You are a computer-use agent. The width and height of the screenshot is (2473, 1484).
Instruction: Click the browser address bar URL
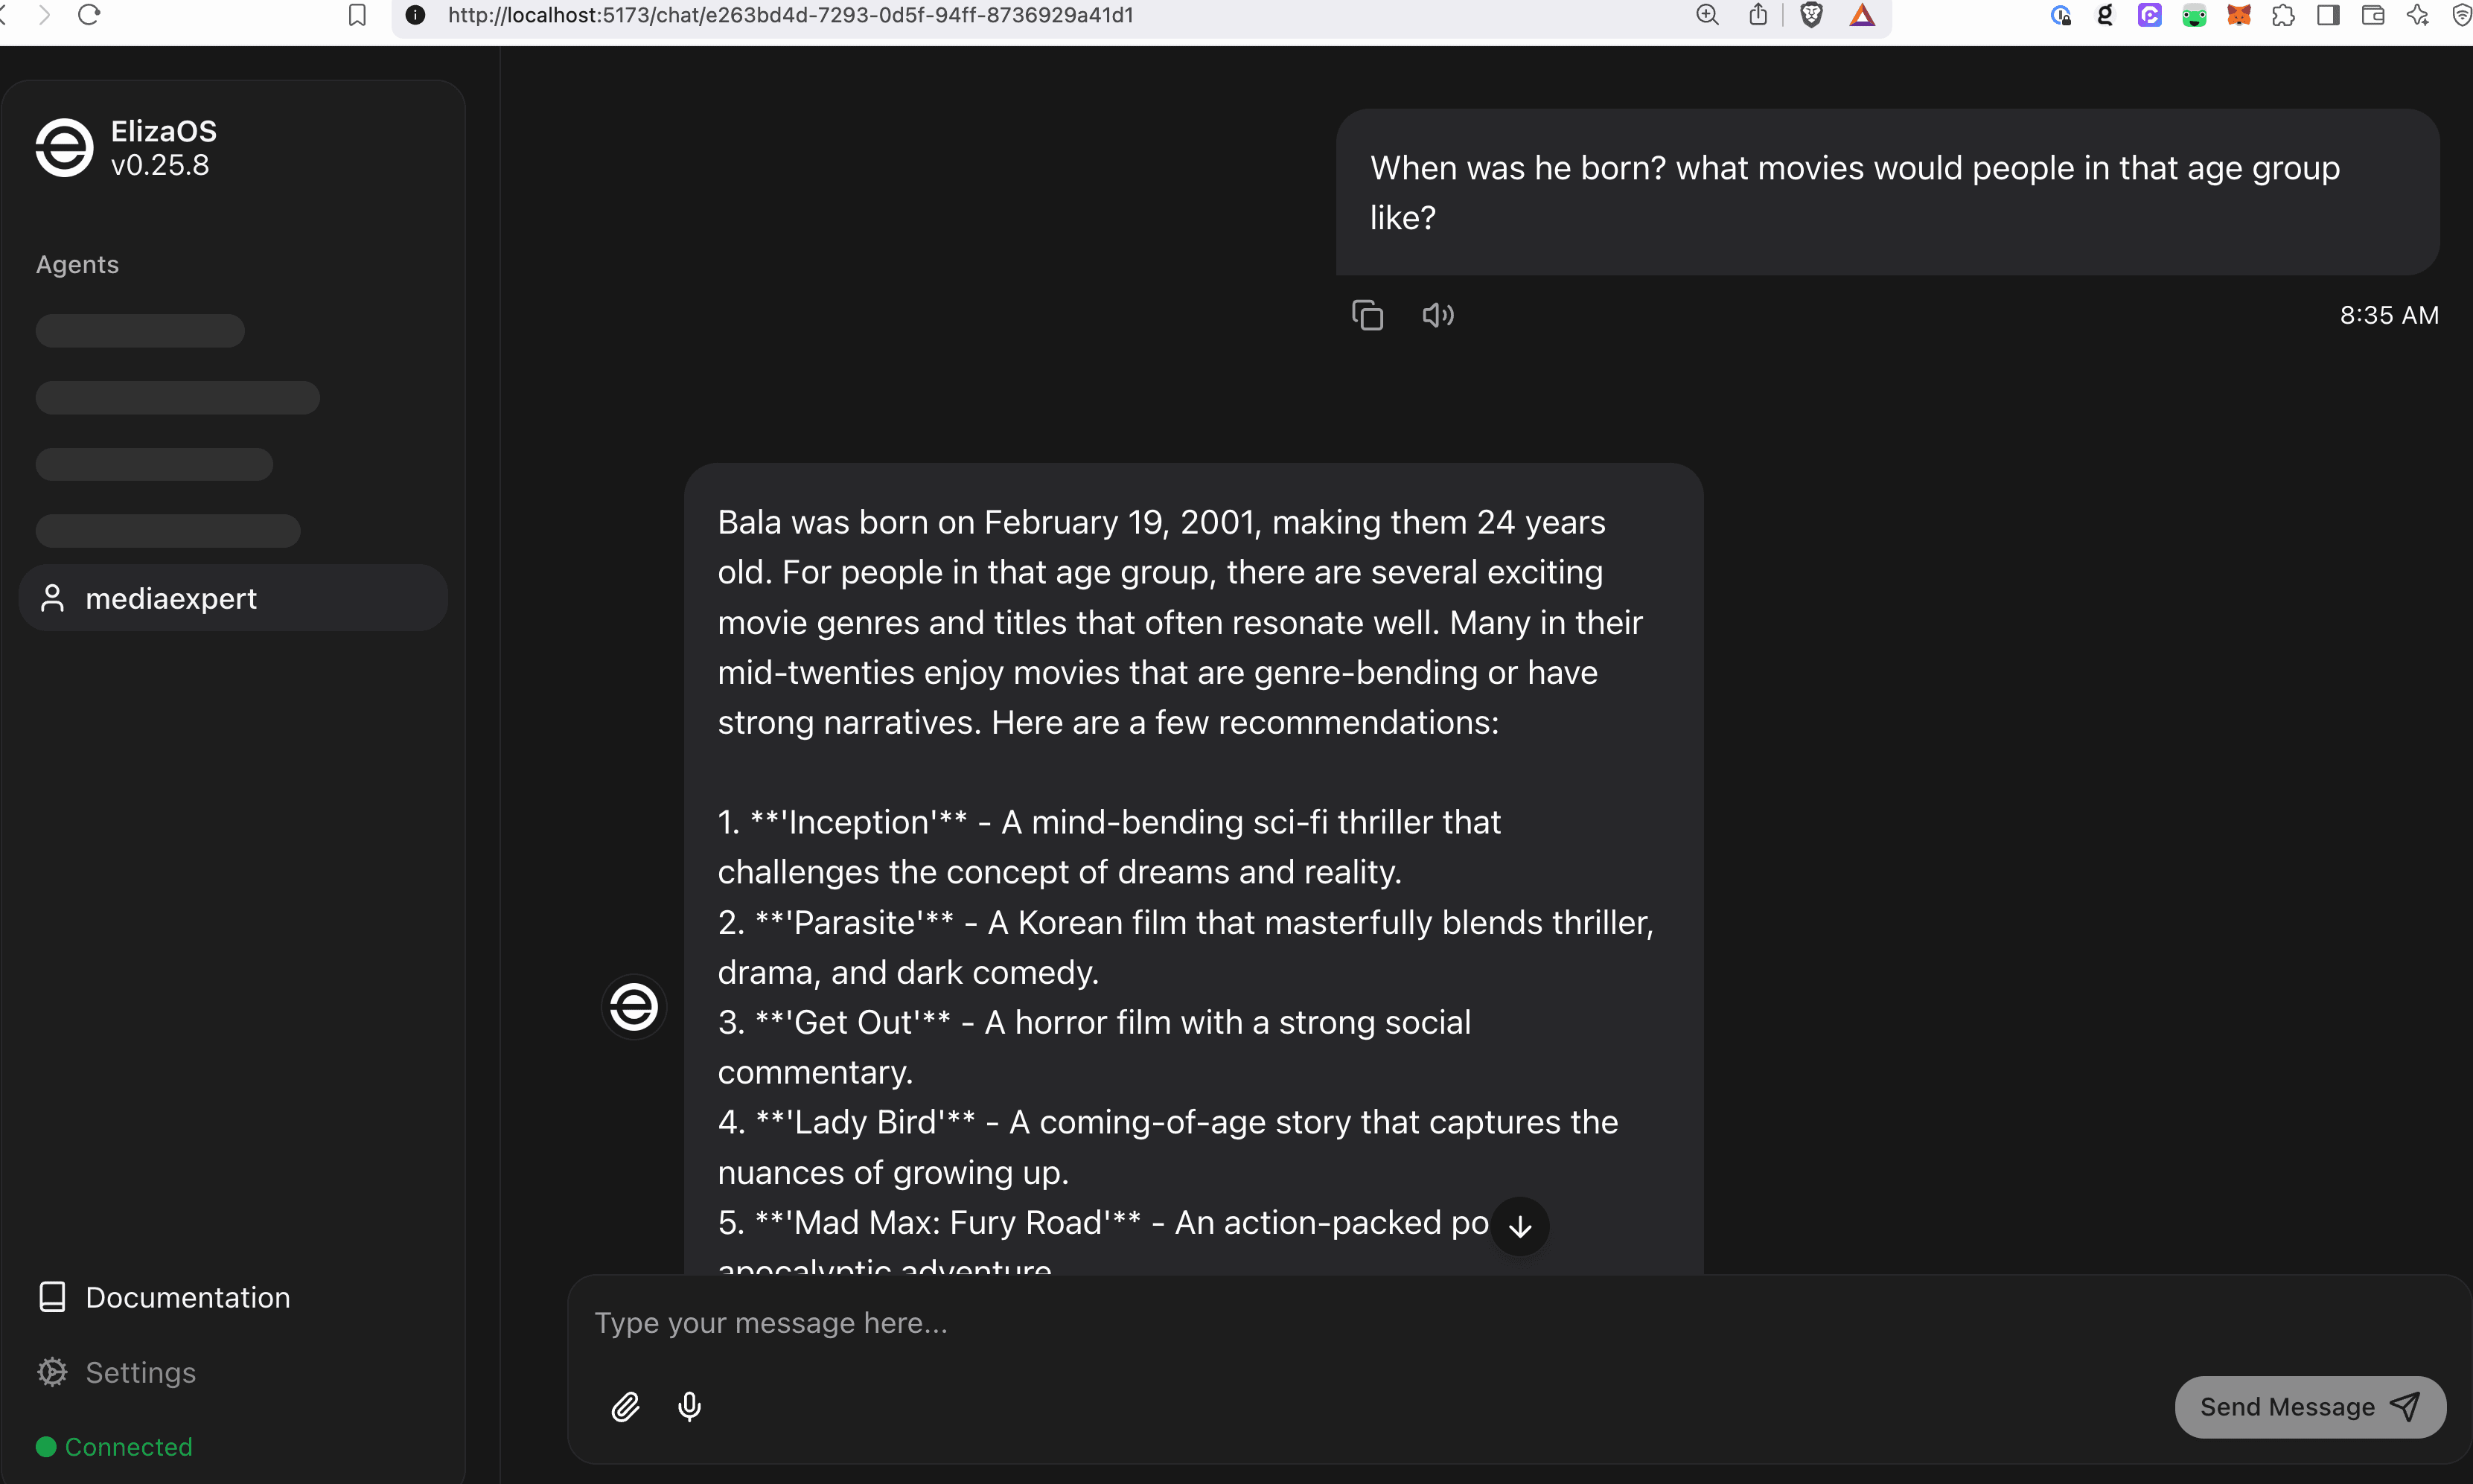click(790, 15)
